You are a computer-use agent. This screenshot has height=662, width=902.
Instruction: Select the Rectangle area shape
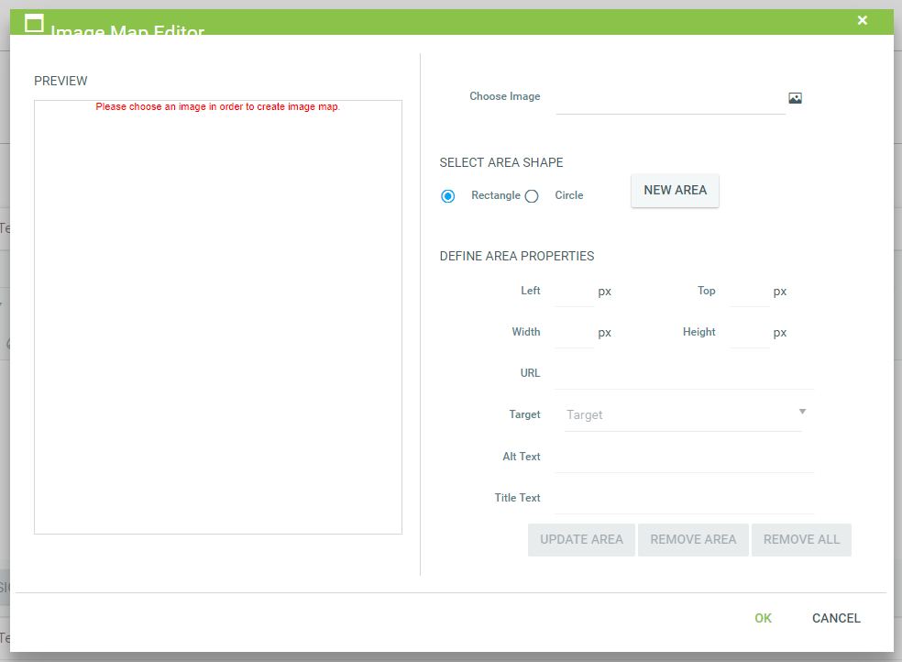(x=448, y=196)
